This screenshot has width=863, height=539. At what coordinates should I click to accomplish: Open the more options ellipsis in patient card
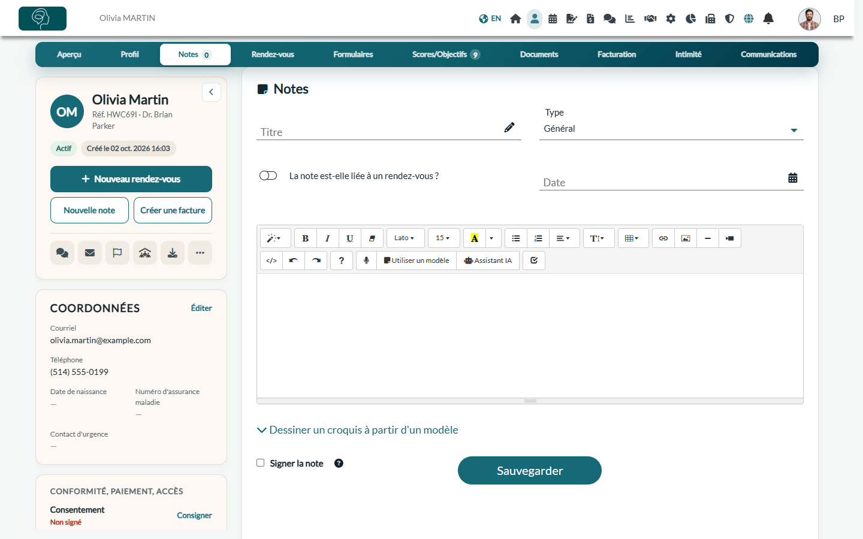point(200,253)
